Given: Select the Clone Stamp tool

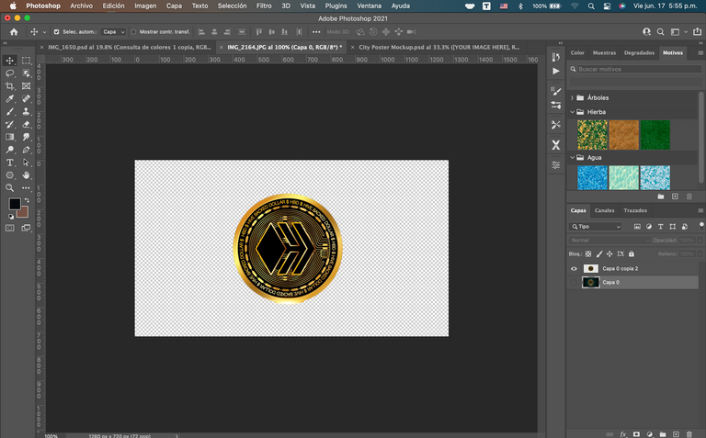Looking at the screenshot, I should 26,111.
